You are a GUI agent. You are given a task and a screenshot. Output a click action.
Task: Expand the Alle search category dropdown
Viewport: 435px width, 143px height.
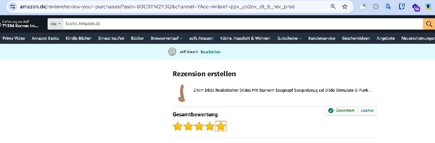[x=55, y=24]
